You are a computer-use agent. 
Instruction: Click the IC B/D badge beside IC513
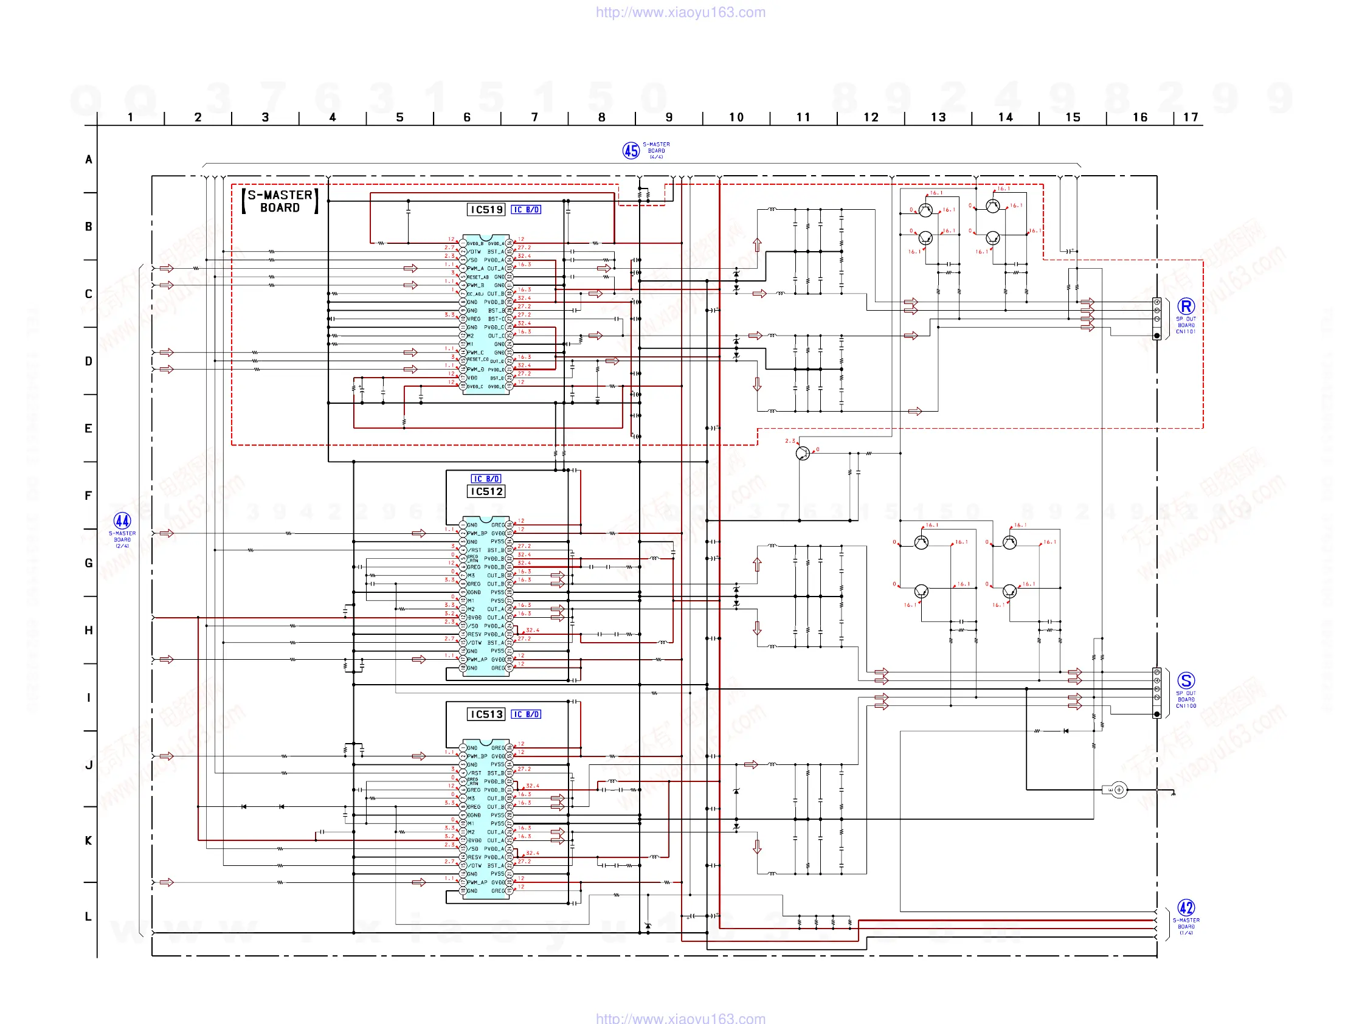coord(526,714)
